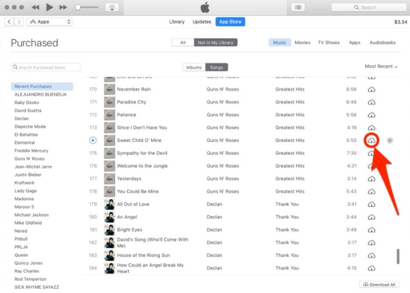Image resolution: width=410 pixels, height=293 pixels.
Task: Switch view to Albums
Action: (194, 67)
